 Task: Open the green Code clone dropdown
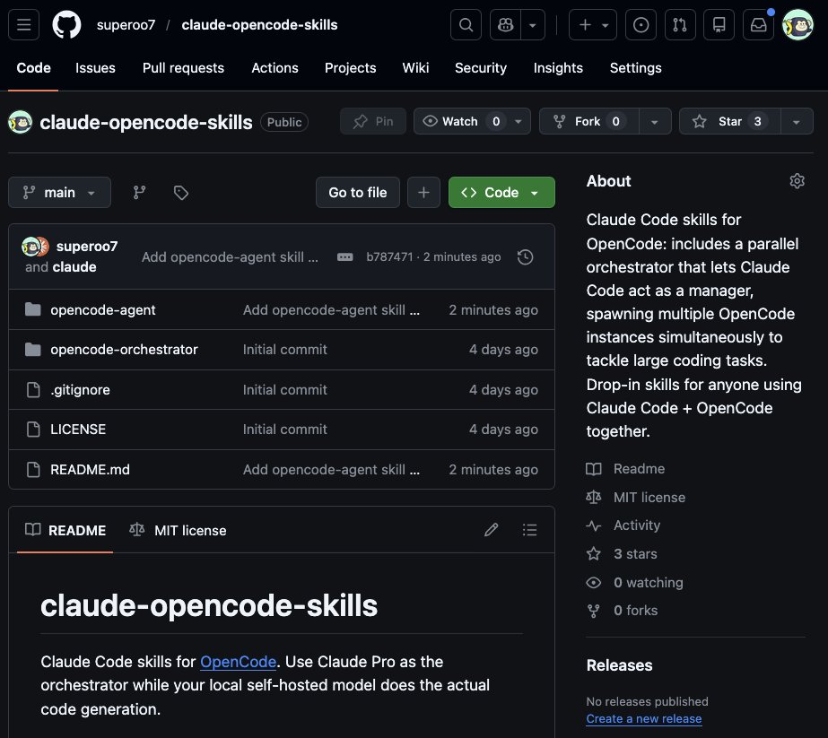tap(501, 193)
